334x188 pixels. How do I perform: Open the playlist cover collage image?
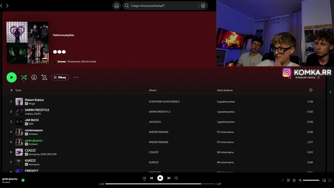[27, 43]
